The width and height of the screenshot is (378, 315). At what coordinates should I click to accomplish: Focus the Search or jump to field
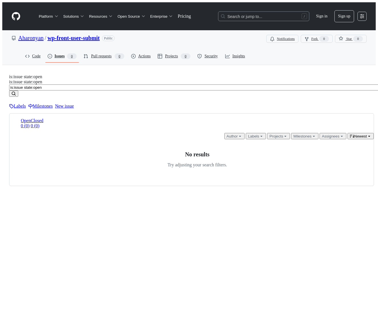coord(264,16)
